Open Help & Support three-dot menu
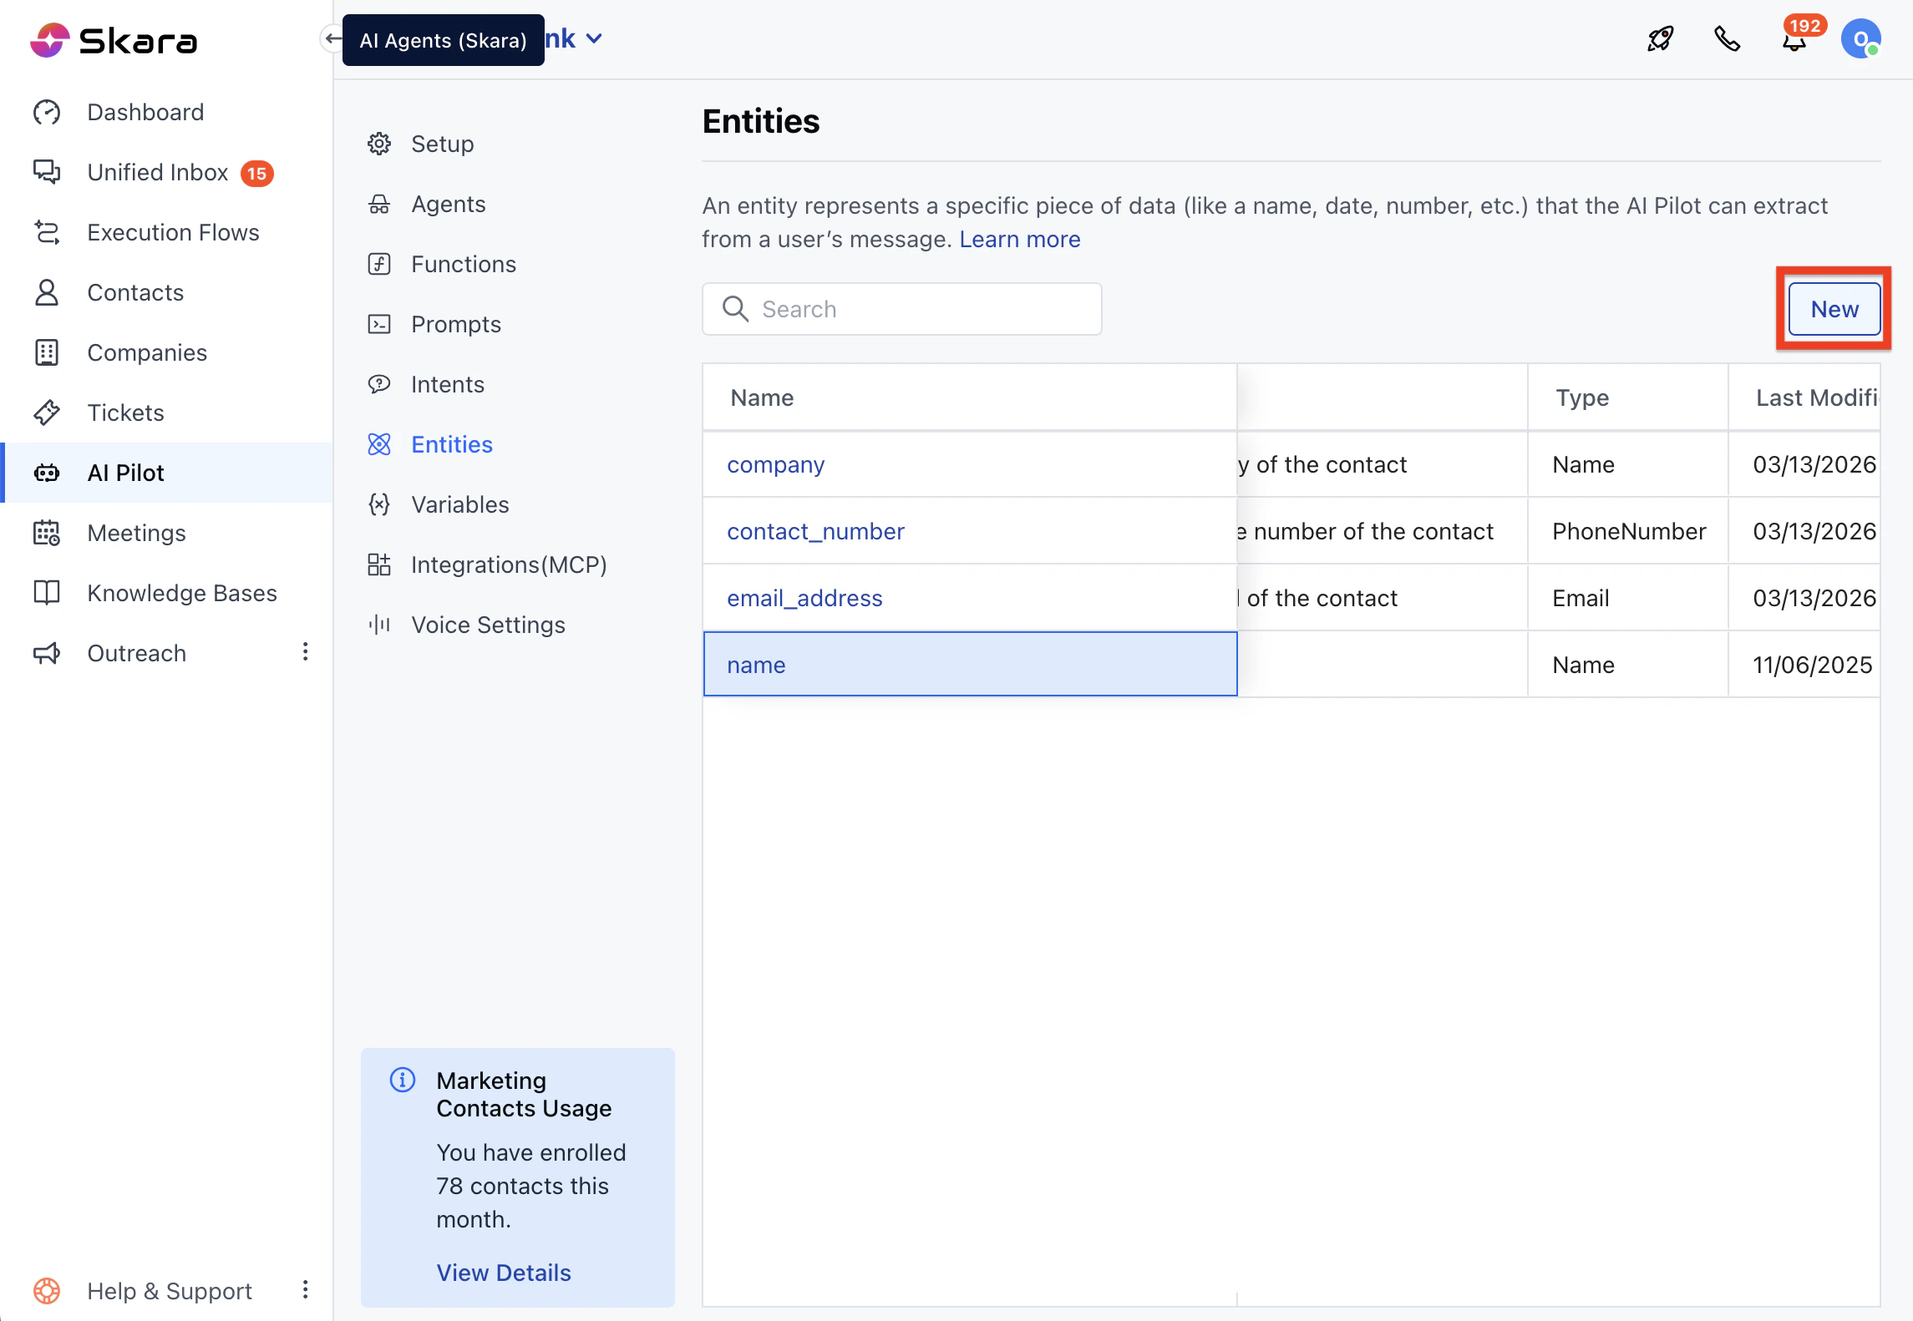 (x=306, y=1290)
